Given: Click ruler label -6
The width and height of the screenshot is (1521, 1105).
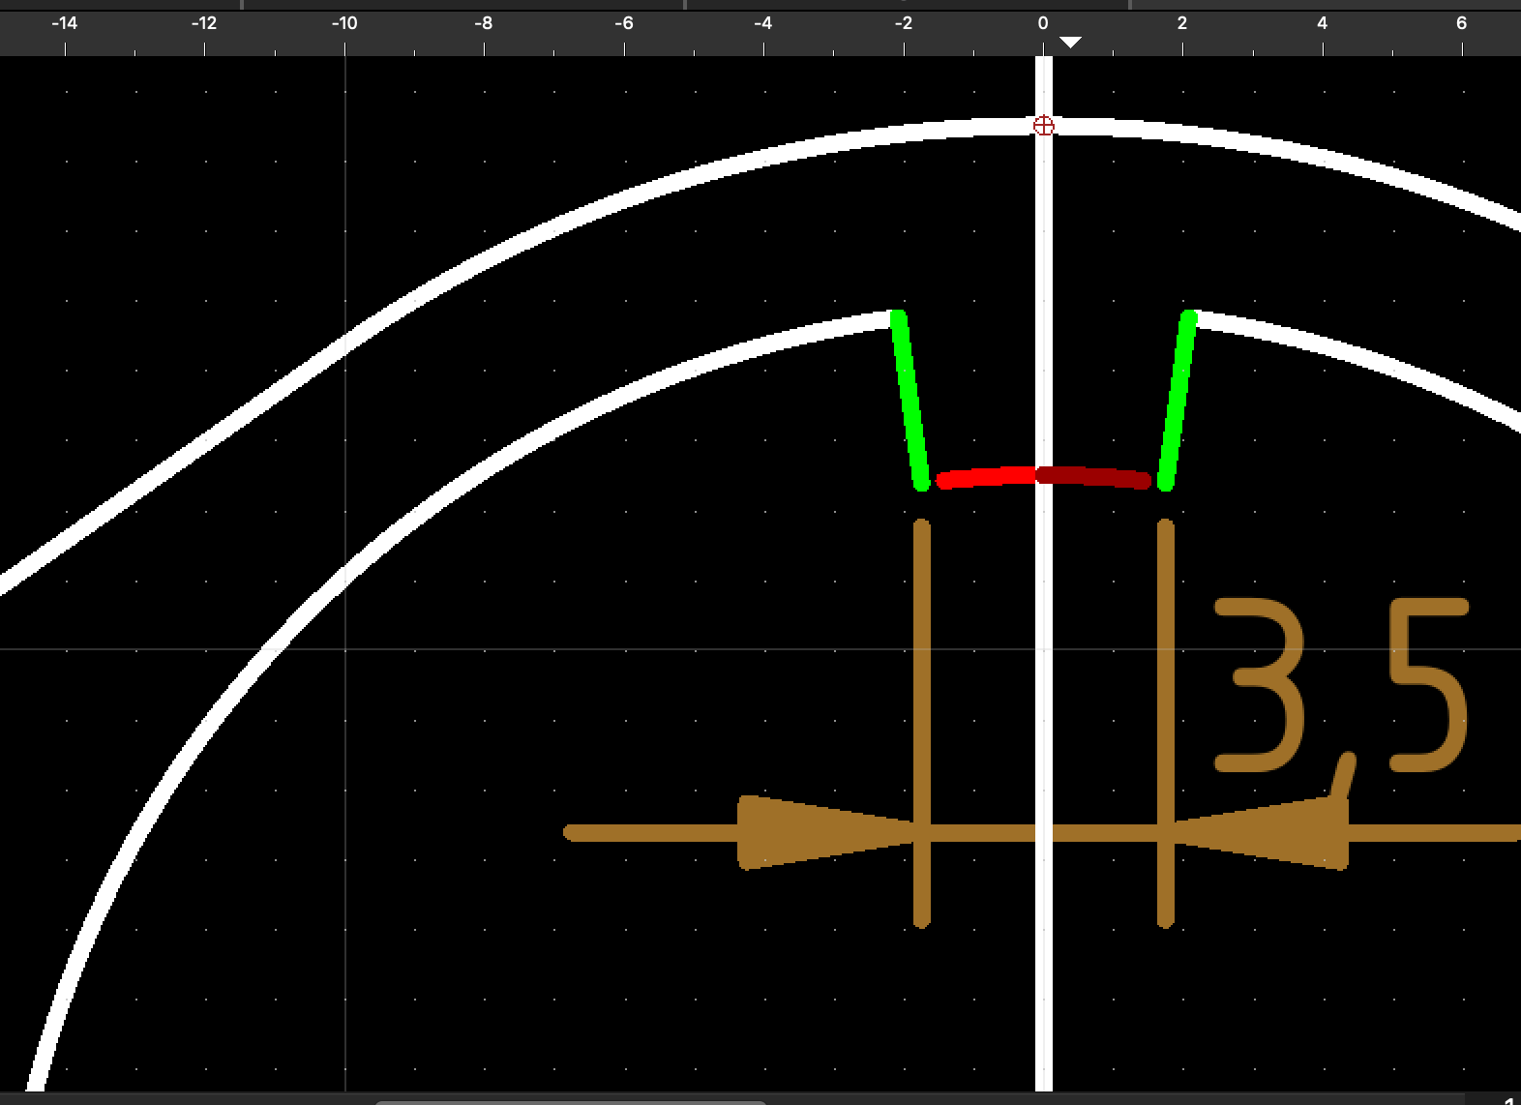Looking at the screenshot, I should tap(624, 22).
